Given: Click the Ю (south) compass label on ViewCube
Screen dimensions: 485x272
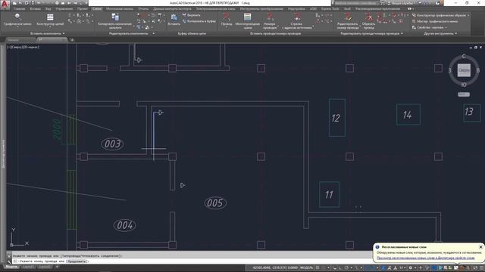Looking at the screenshot, I should point(464,85).
